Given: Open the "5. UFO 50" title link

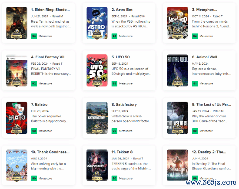Looking at the screenshot, I should [120, 57].
